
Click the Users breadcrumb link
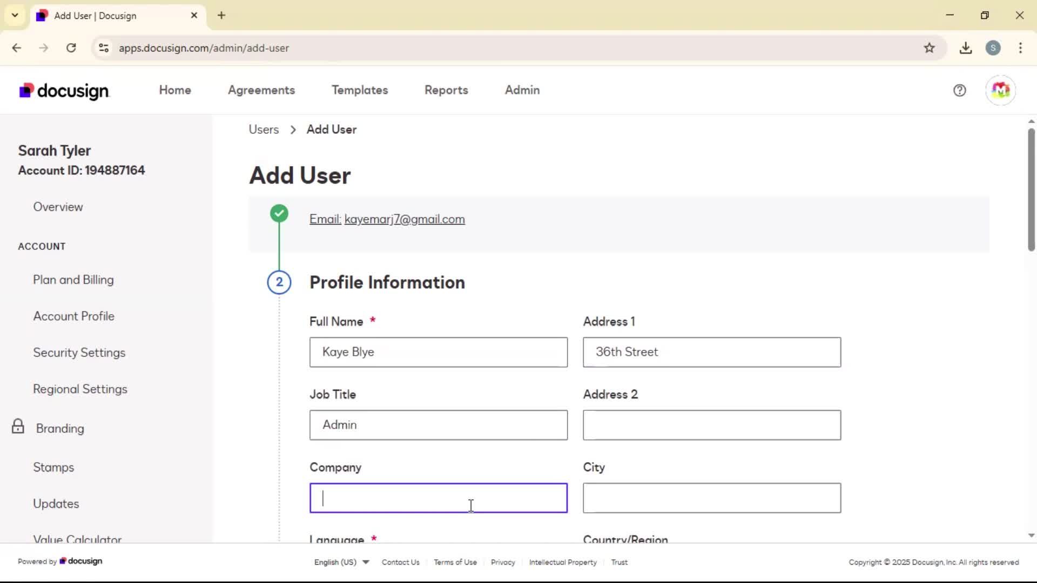(264, 130)
